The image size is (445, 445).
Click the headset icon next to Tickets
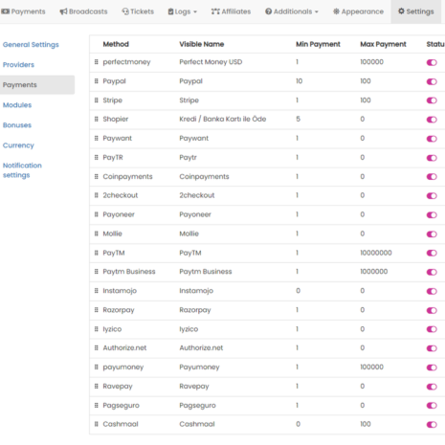pos(125,11)
